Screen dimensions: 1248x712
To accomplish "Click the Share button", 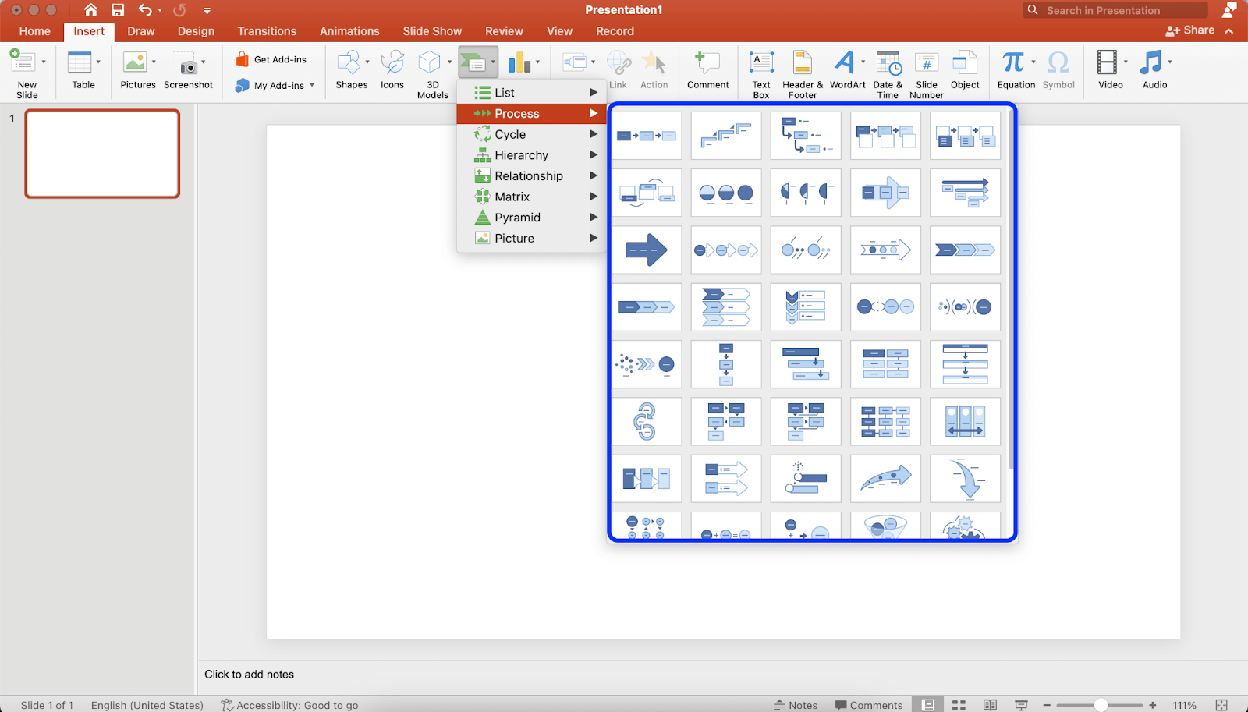I will point(1191,30).
